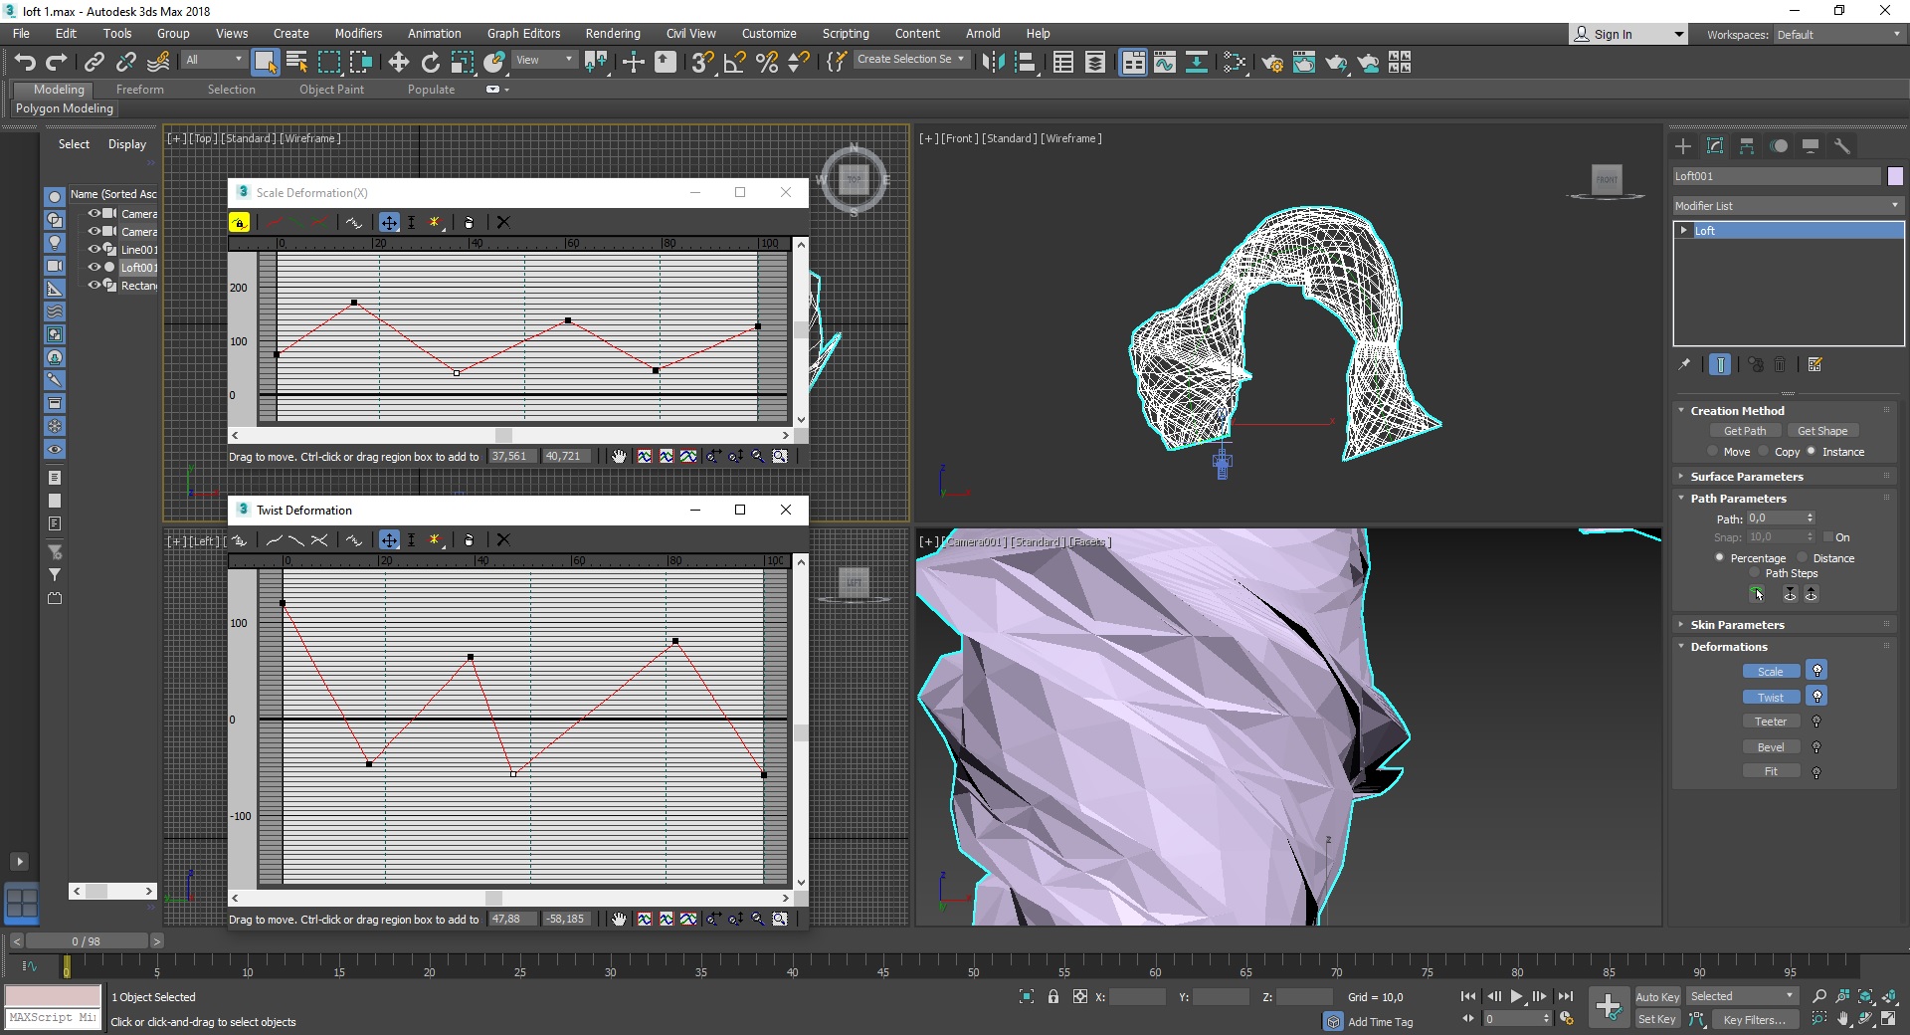Screen dimensions: 1910x1035
Task: Click the Auto Key button
Action: [1657, 997]
